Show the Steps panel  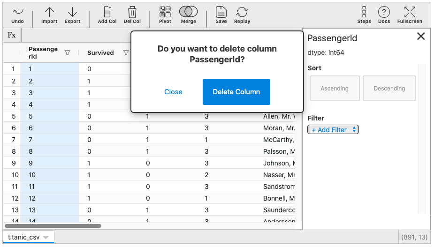(364, 13)
